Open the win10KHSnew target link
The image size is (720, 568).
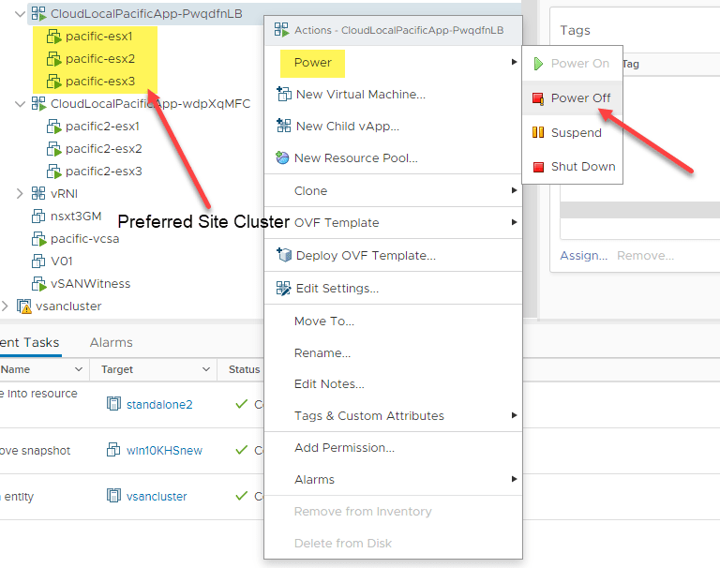[x=164, y=450]
